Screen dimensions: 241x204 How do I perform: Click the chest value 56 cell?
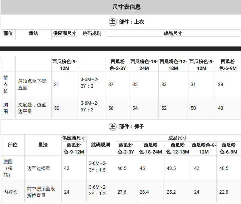(111, 108)
